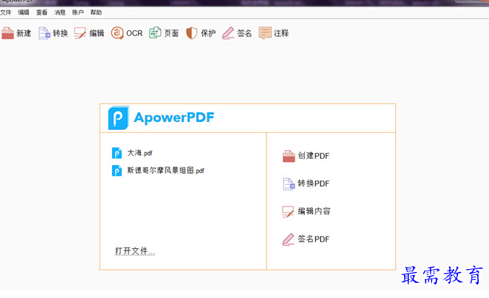
Task: Click the 编辑内容 text label
Action: [x=314, y=211]
